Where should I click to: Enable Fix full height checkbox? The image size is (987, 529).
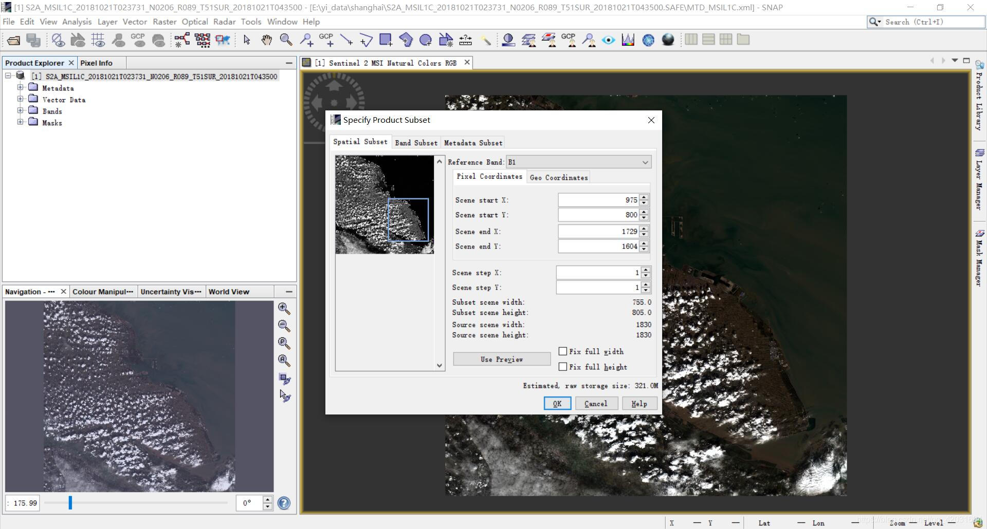pyautogui.click(x=563, y=367)
